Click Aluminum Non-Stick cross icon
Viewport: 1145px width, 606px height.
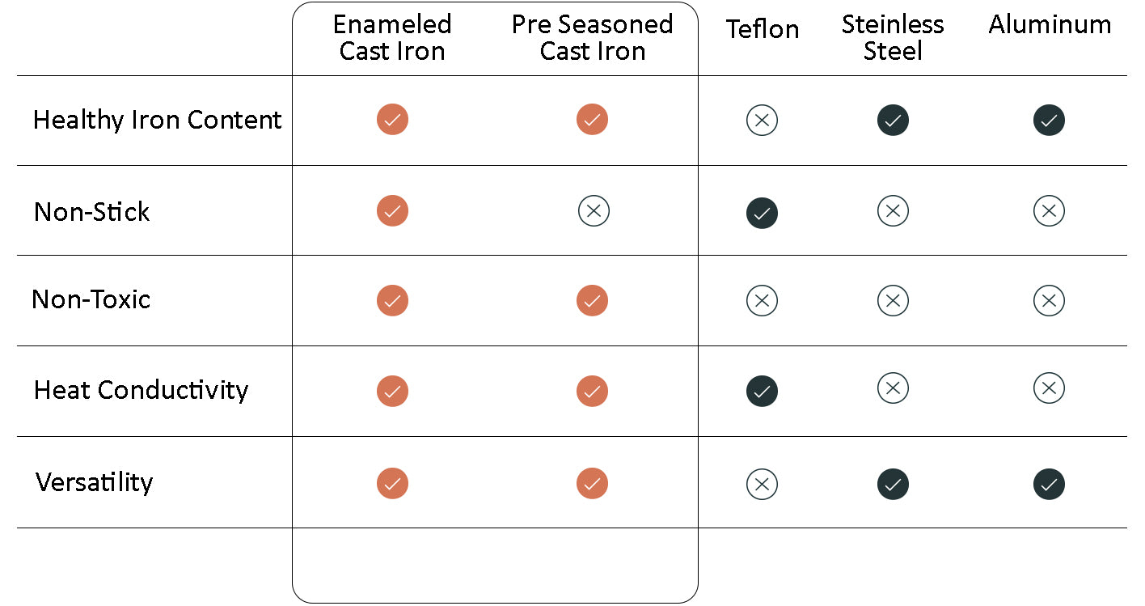[1049, 211]
